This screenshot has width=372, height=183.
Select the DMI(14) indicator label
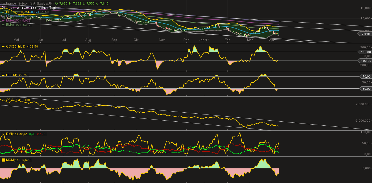pyautogui.click(x=12, y=134)
